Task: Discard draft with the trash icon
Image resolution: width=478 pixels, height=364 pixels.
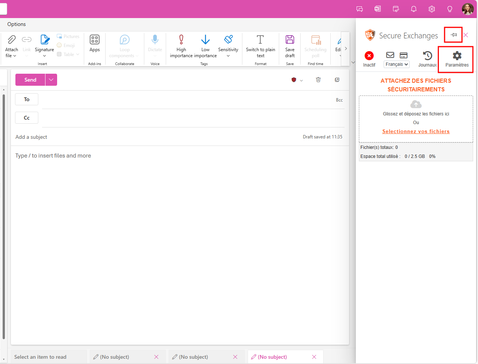Action: pyautogui.click(x=318, y=80)
